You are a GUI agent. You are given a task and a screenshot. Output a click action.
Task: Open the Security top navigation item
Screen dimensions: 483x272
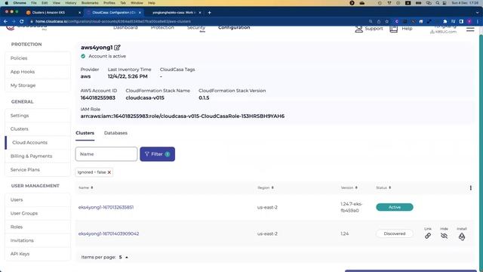pos(196,28)
